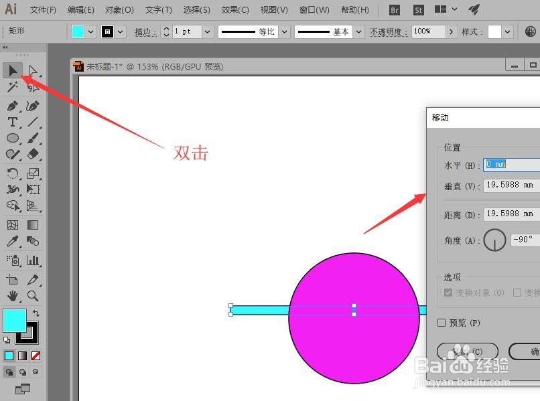Click the Gradient fill toggle below swatches

23,355
